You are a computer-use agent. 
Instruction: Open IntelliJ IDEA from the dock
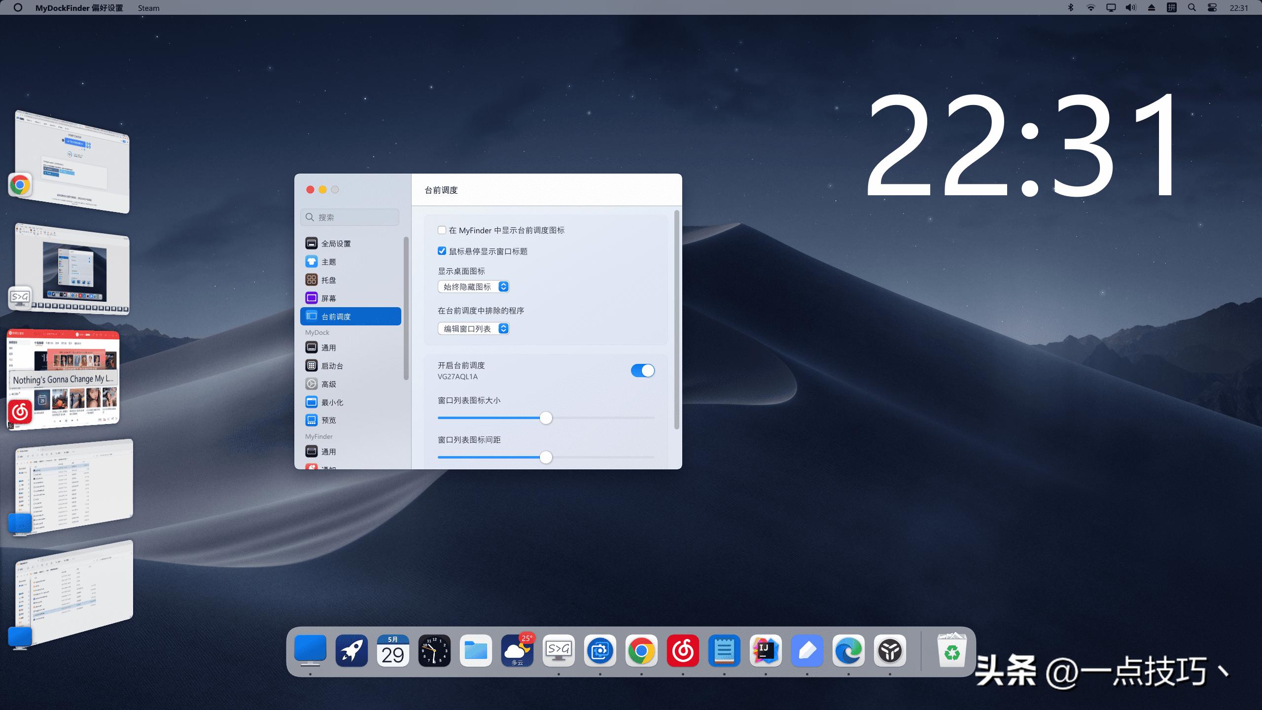tap(765, 651)
